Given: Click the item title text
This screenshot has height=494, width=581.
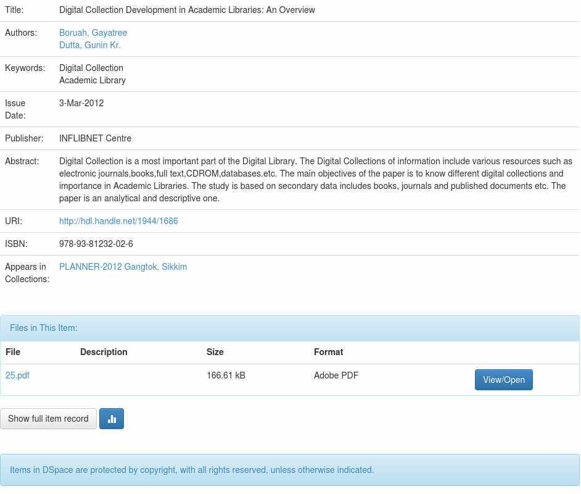Looking at the screenshot, I should (x=187, y=10).
